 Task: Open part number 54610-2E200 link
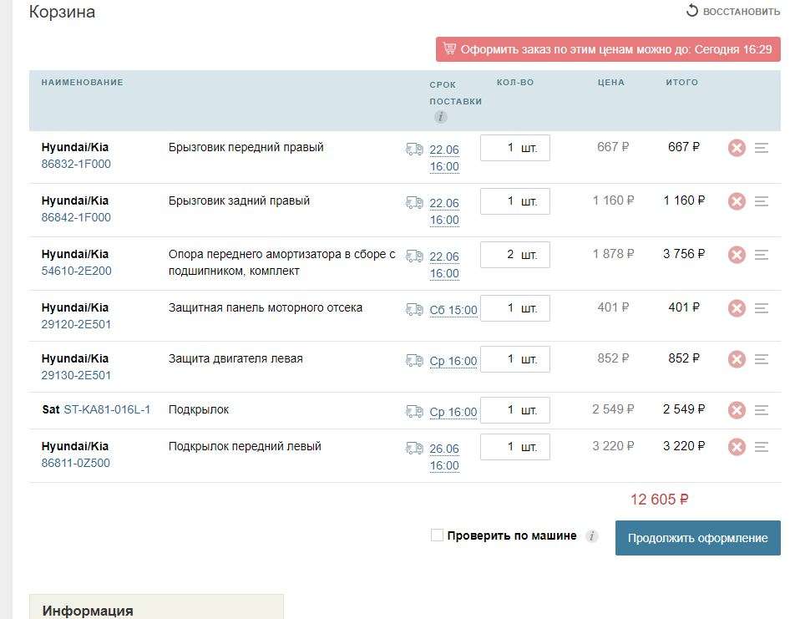(76, 271)
